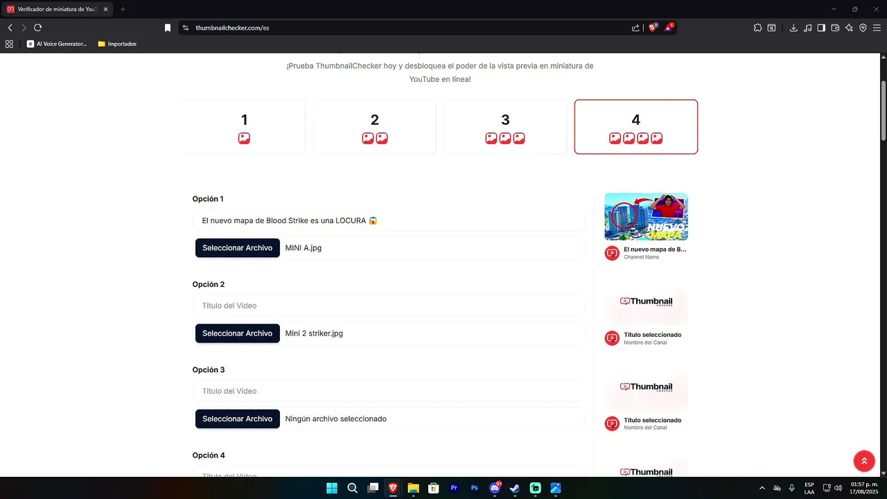Click the site settings icon in address bar
This screenshot has width=887, height=499.
(185, 28)
